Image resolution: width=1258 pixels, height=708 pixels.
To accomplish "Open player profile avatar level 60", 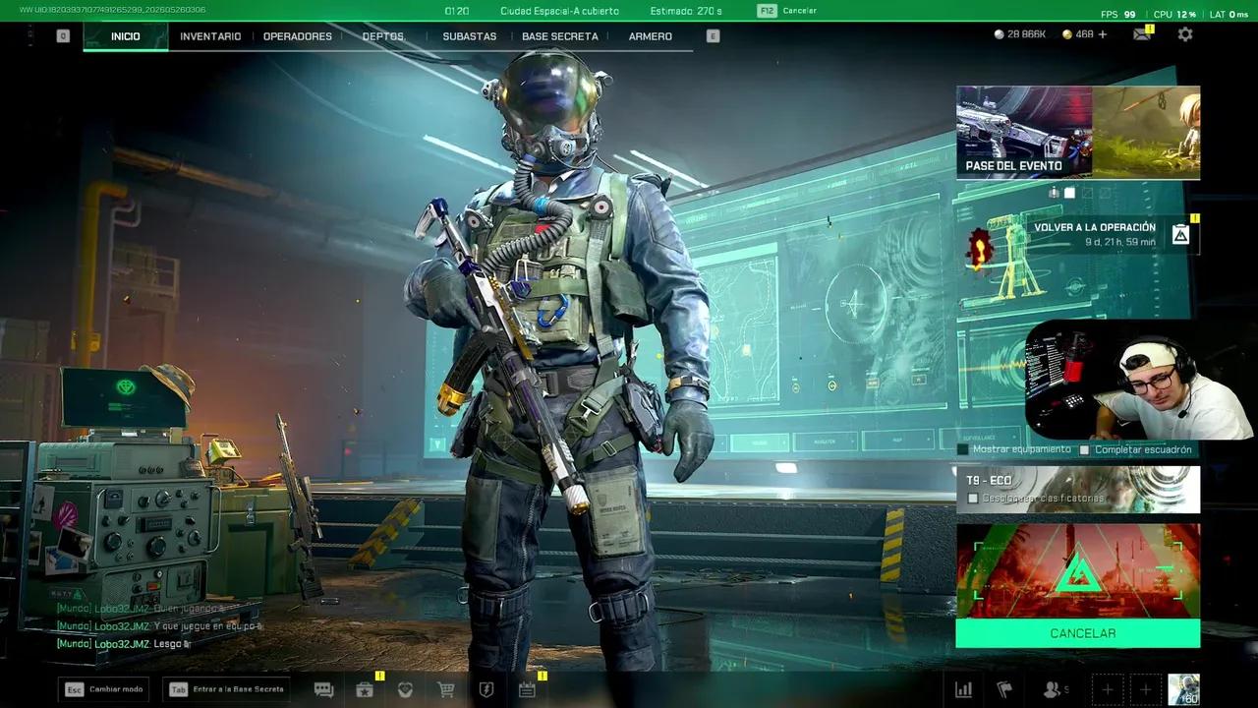I will point(1183,689).
